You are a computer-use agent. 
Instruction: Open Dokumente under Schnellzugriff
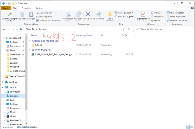click(15, 46)
